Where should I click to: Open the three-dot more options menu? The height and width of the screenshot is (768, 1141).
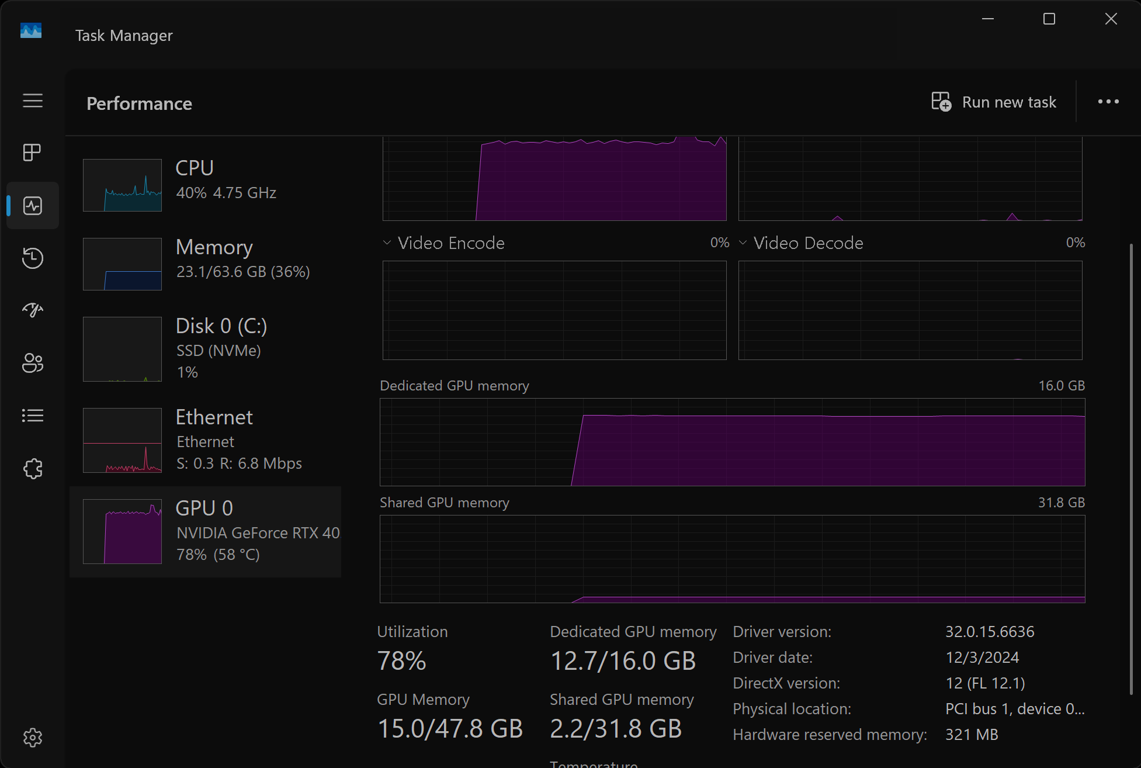[x=1108, y=102]
